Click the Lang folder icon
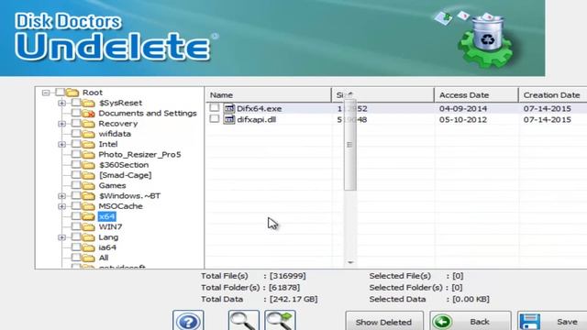This screenshot has height=330, width=587. (x=89, y=237)
